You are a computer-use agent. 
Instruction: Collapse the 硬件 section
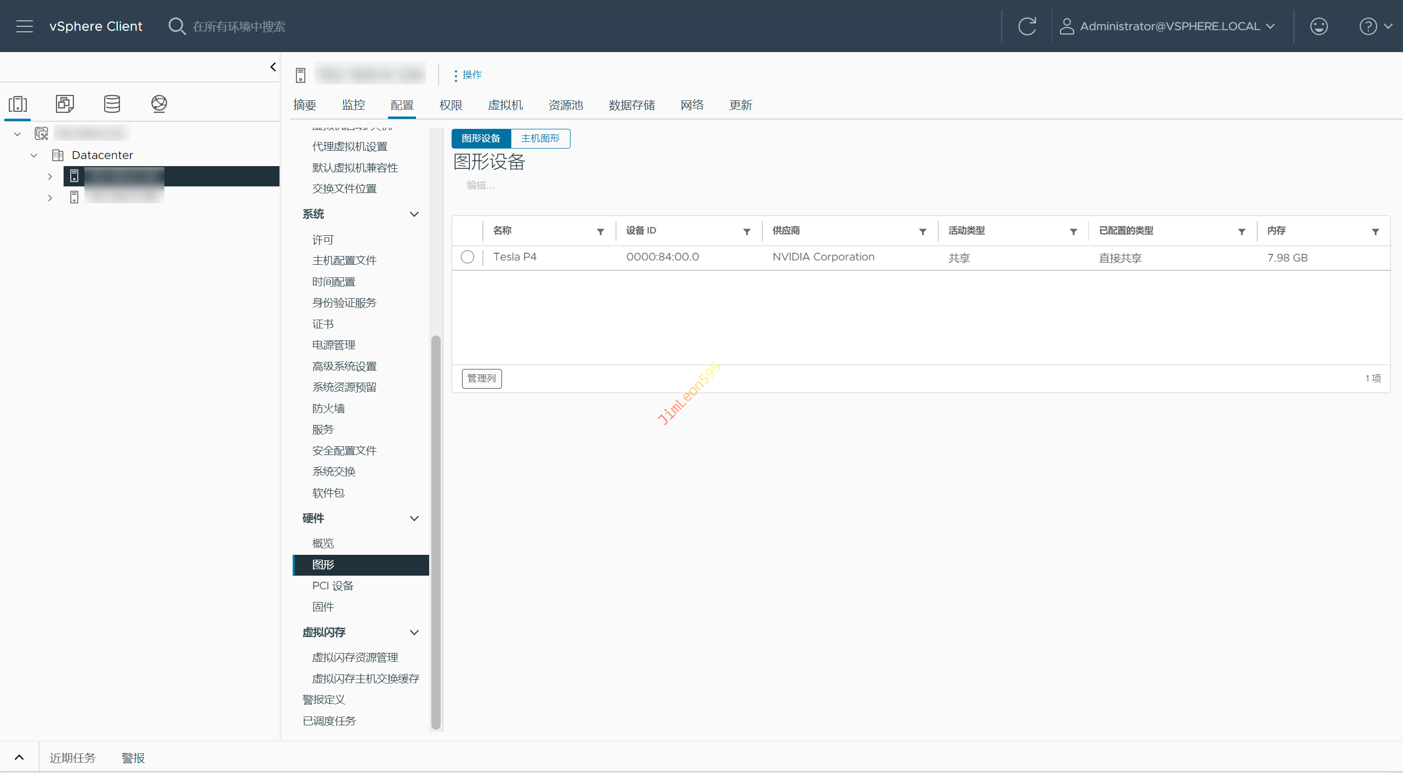(414, 519)
